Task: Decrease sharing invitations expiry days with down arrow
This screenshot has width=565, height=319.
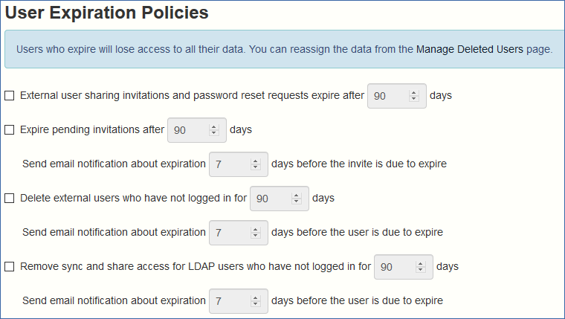Action: (413, 98)
